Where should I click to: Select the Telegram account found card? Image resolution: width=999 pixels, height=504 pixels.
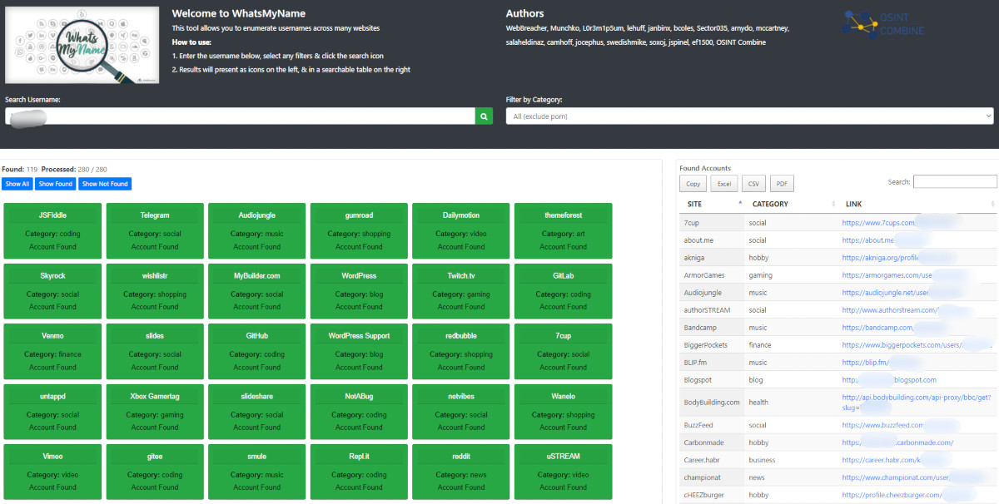(155, 230)
